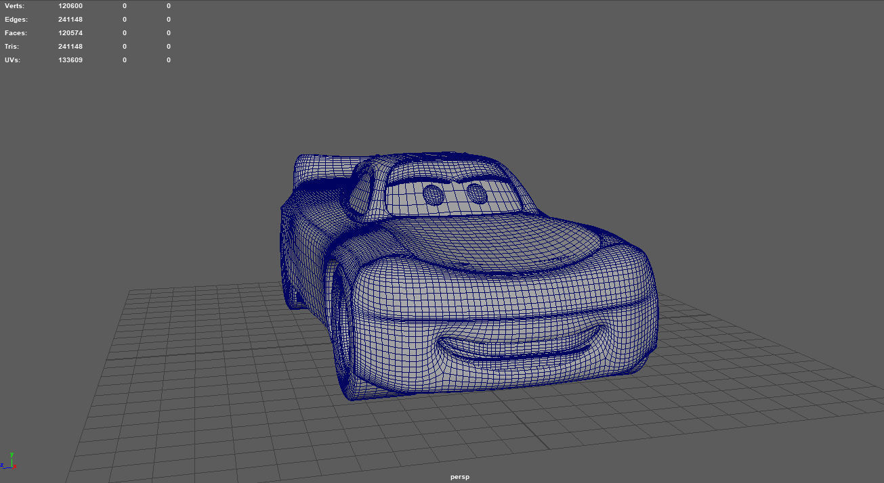Click the view axis gizmo icon
This screenshot has height=483, width=884.
(9, 461)
